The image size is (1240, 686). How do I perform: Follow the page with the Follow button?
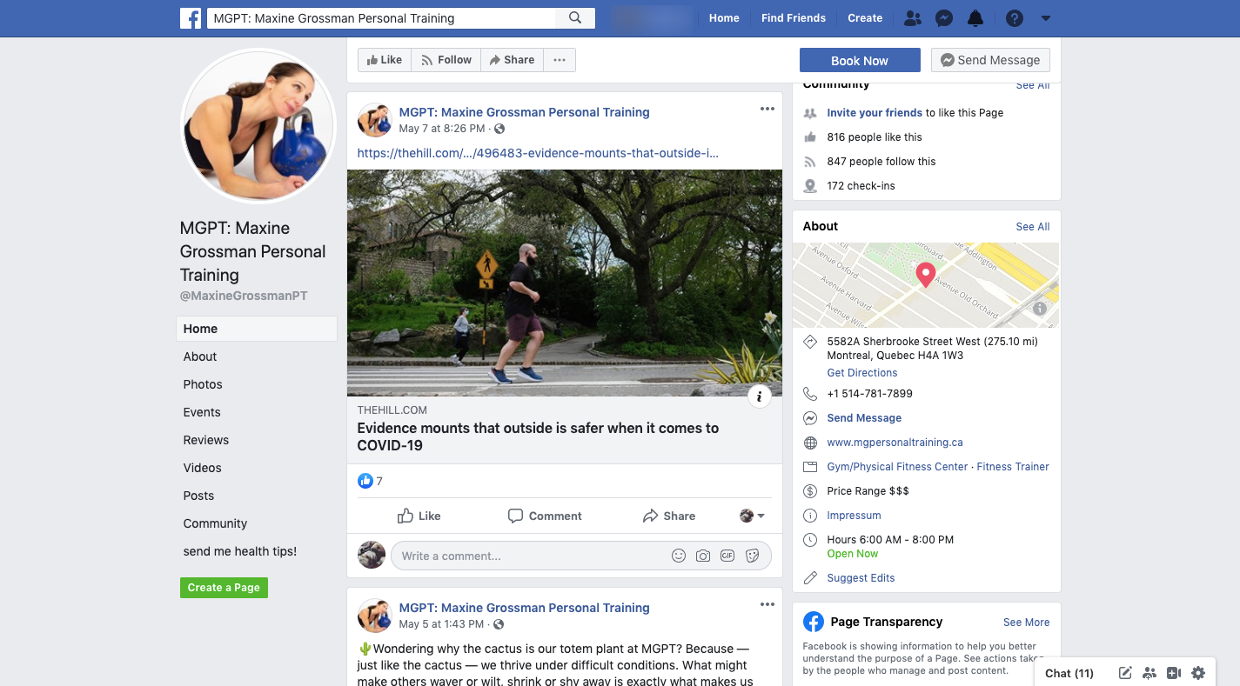pyautogui.click(x=446, y=60)
